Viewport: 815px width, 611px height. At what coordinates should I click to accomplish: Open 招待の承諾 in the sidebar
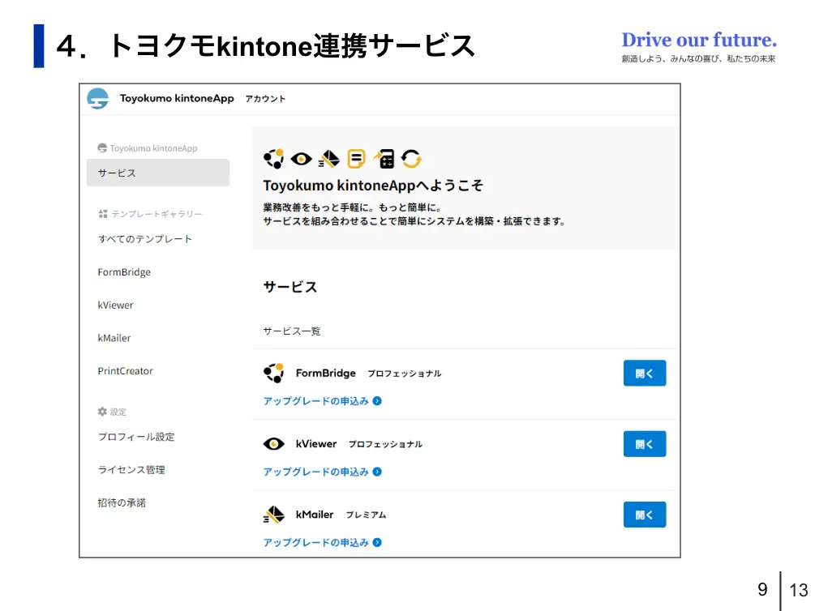[x=122, y=503]
